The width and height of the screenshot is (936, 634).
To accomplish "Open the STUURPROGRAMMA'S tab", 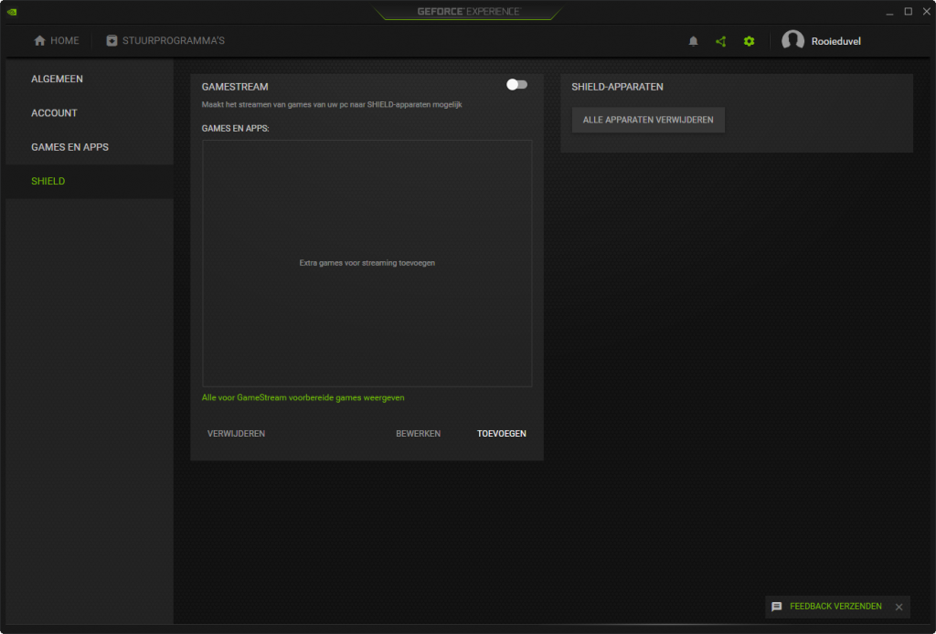I will pyautogui.click(x=165, y=40).
